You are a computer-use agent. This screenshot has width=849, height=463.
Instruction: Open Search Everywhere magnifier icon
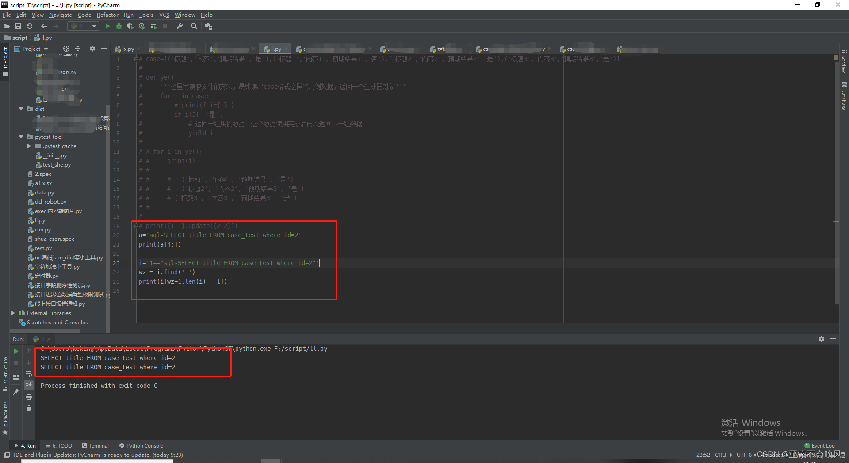(x=194, y=27)
